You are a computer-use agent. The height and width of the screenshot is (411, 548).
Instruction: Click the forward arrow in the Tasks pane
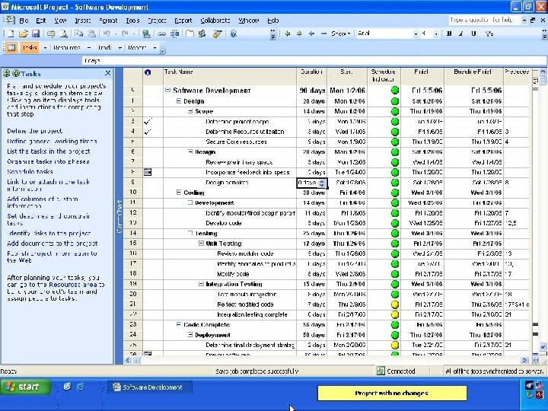16,73
